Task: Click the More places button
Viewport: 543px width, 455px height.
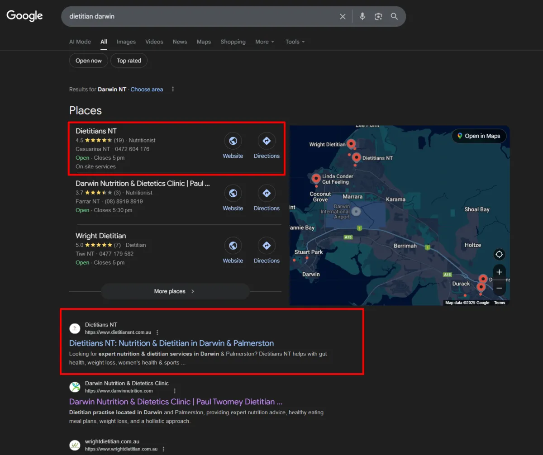Action: click(x=175, y=291)
